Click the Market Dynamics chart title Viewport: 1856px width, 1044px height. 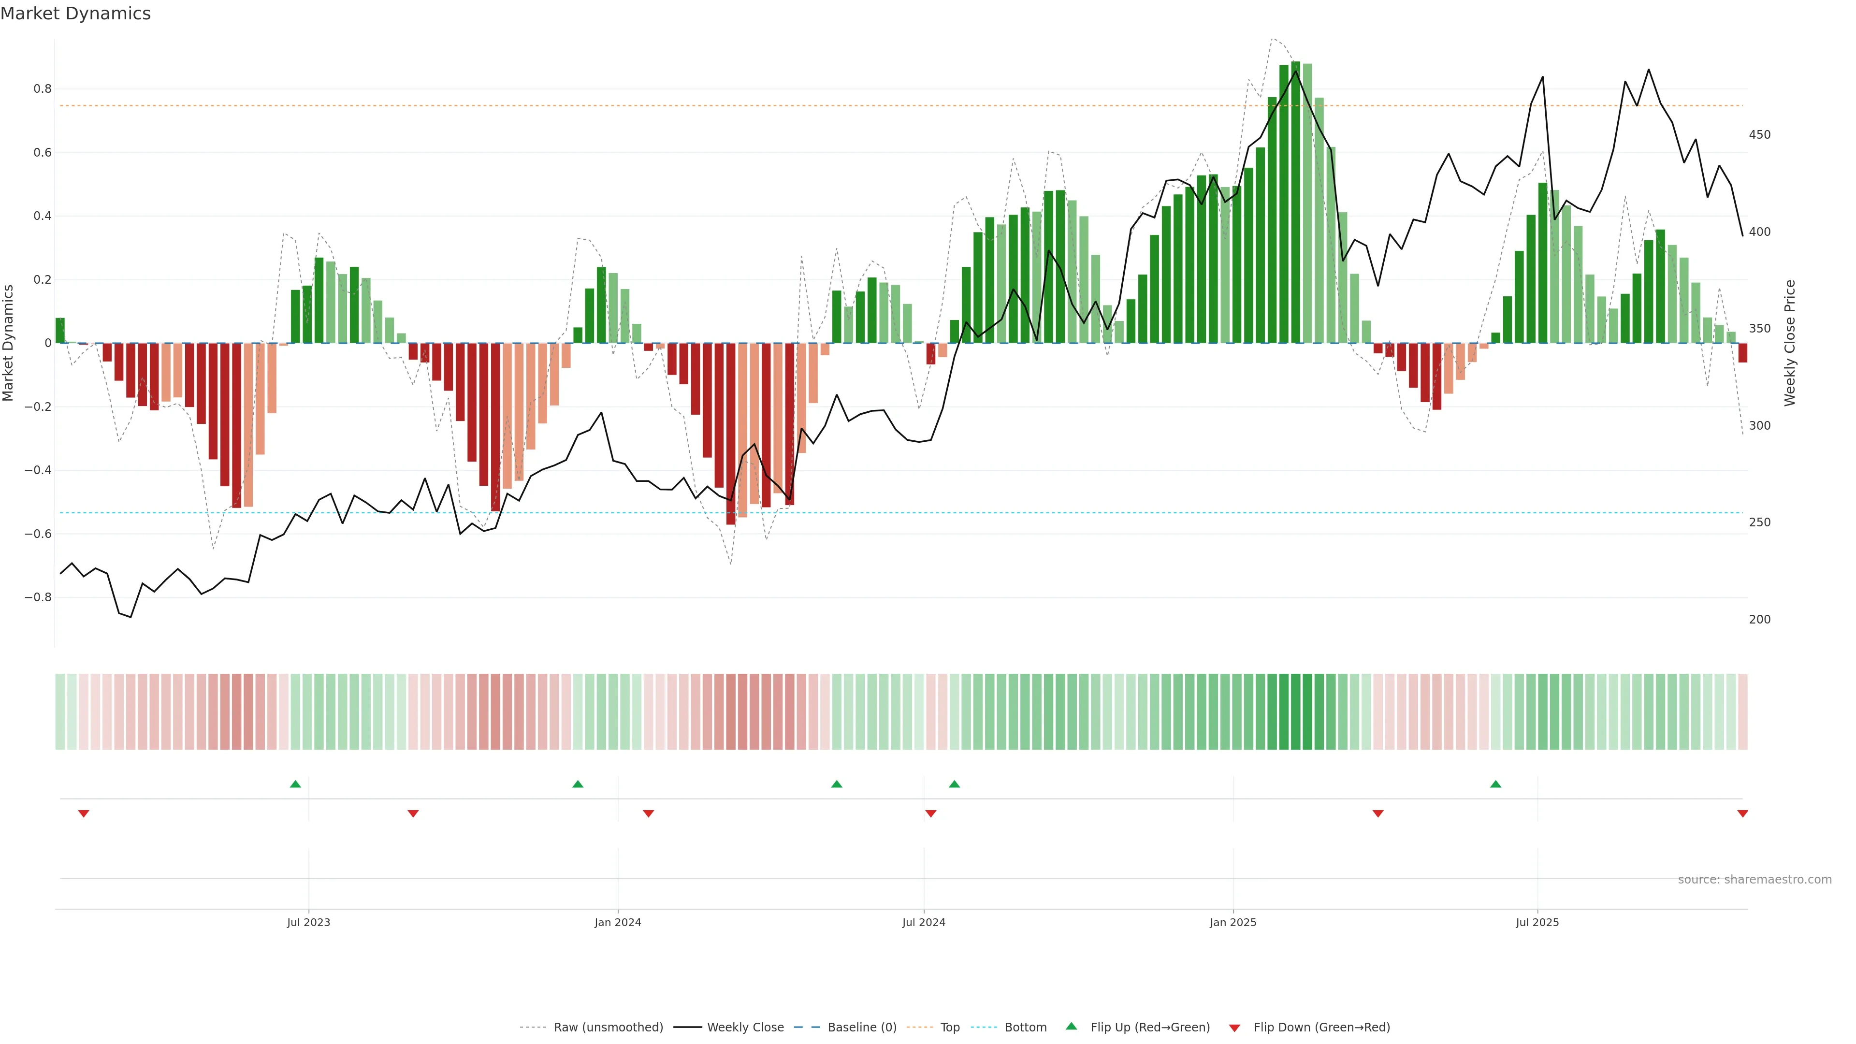pos(76,14)
